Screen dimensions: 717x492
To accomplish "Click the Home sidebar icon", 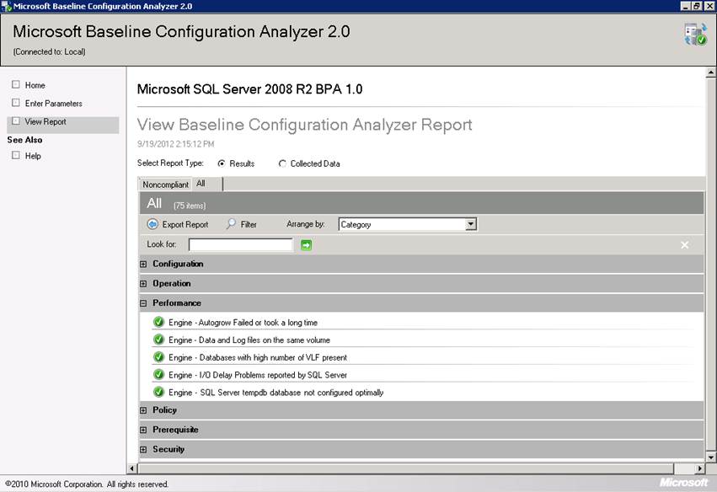I will pyautogui.click(x=16, y=85).
